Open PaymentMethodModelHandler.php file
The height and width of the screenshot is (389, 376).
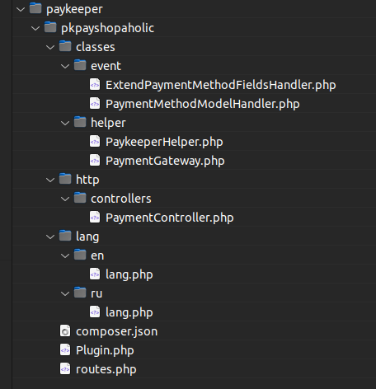(x=203, y=104)
